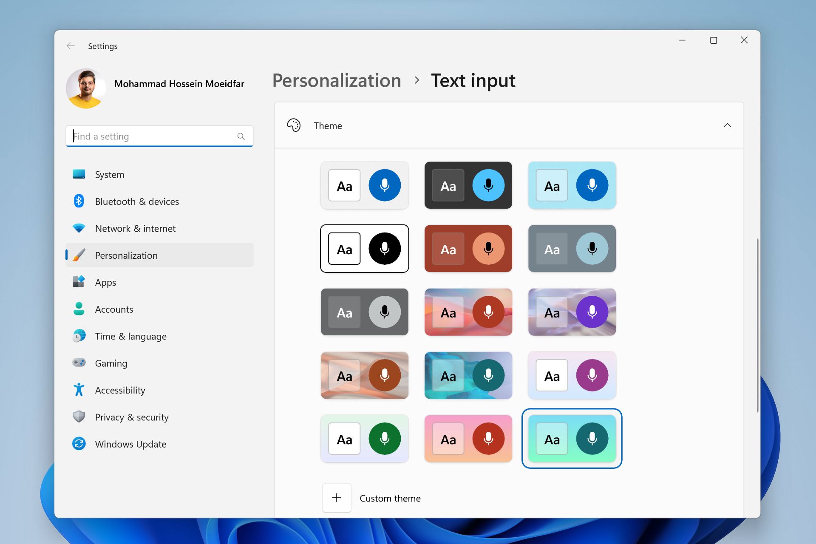Select the pink-orange gradient theme with red mic
This screenshot has width=816, height=544.
468,439
